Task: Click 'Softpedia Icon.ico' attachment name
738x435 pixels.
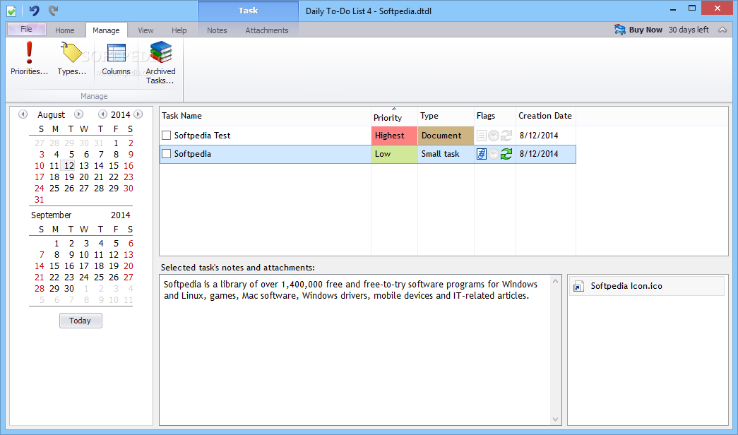Action: pos(626,286)
